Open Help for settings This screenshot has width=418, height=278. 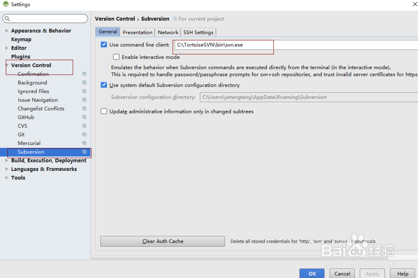(403, 273)
